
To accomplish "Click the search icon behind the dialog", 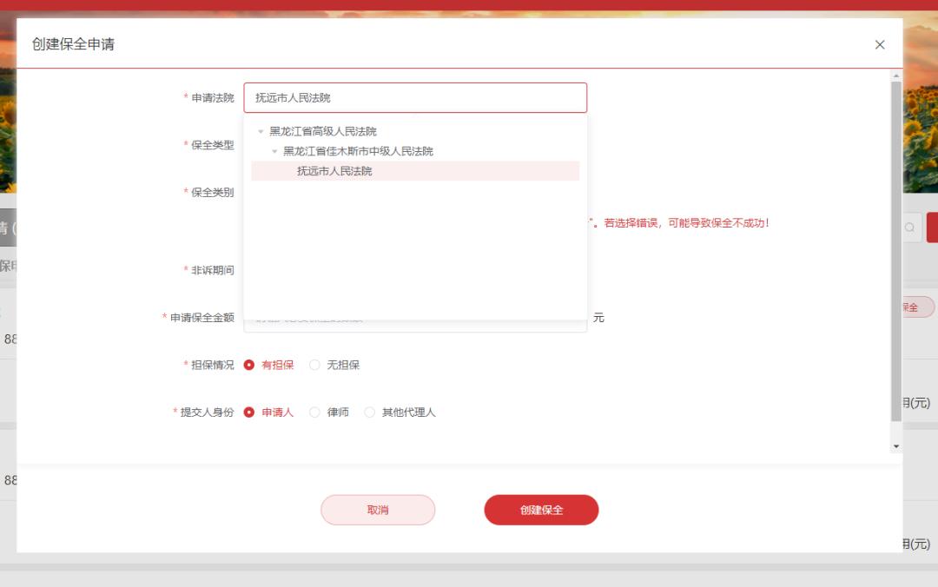I will point(910,228).
